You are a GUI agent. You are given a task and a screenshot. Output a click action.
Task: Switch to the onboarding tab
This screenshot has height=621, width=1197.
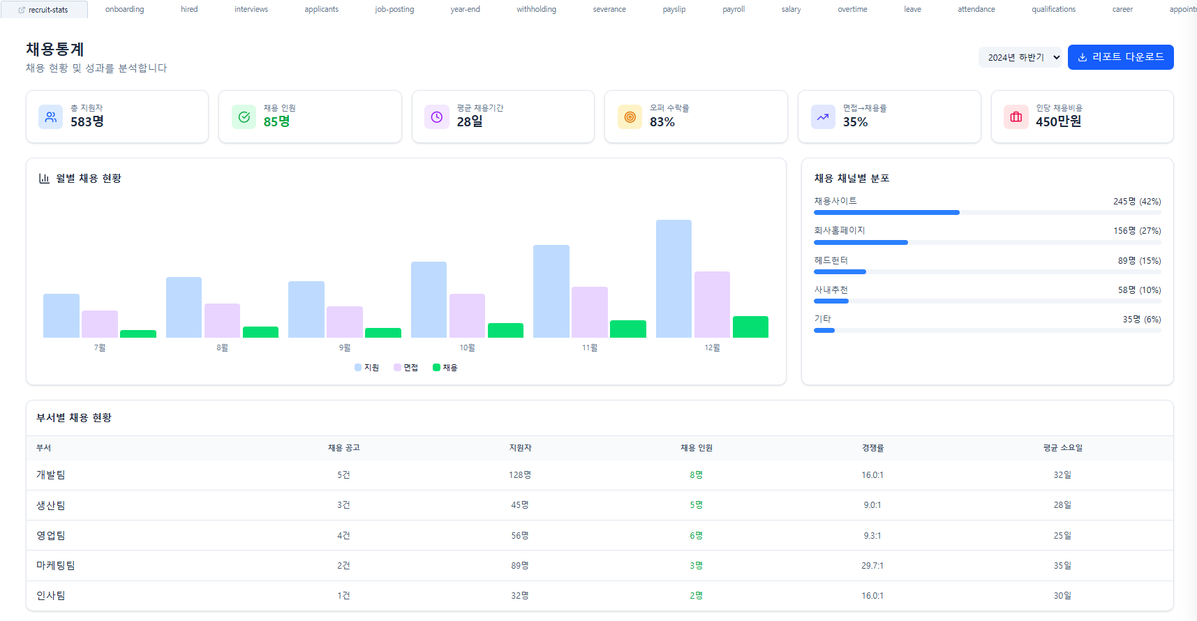(x=124, y=10)
